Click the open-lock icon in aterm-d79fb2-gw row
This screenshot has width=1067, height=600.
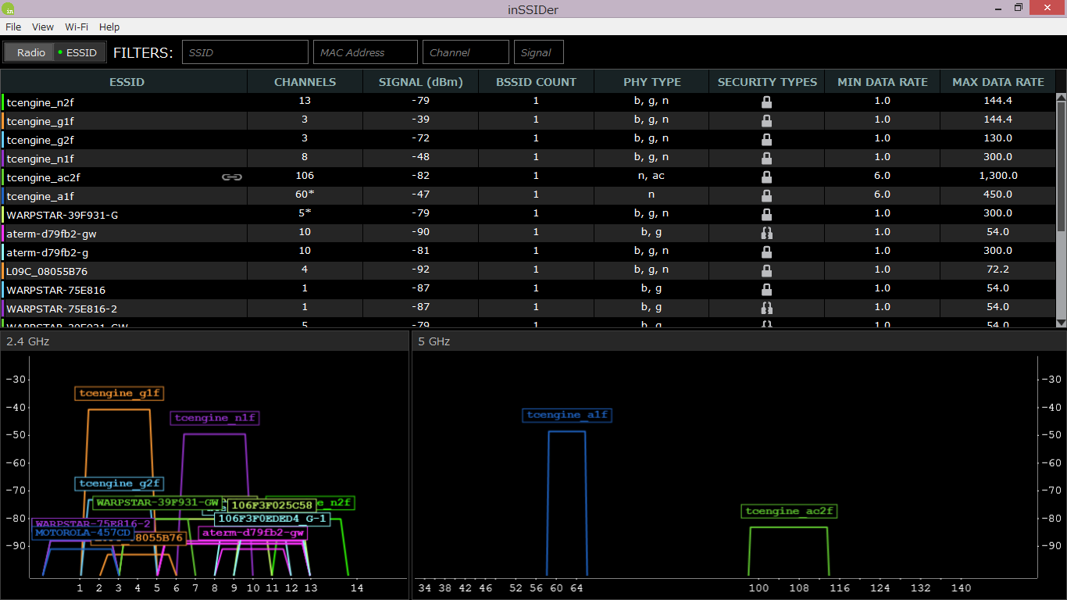pos(767,233)
